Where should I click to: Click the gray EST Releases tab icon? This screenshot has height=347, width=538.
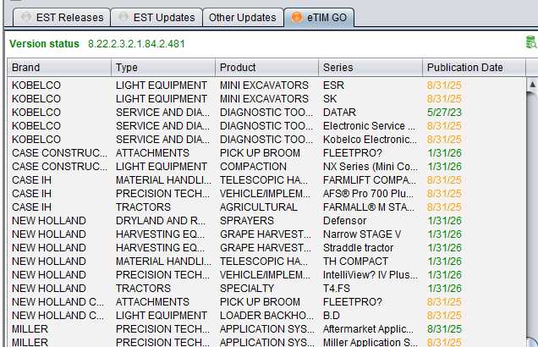[26, 17]
